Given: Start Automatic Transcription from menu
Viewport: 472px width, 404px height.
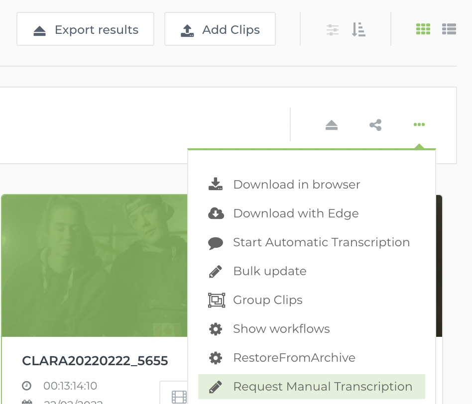Looking at the screenshot, I should [321, 242].
